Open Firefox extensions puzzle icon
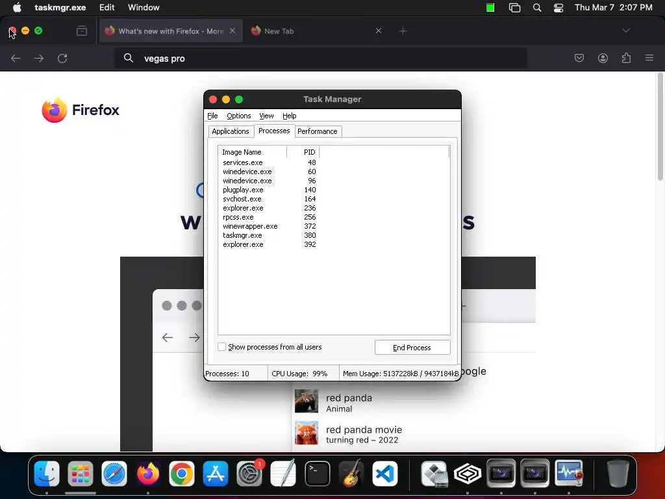The height and width of the screenshot is (499, 665). (x=627, y=58)
